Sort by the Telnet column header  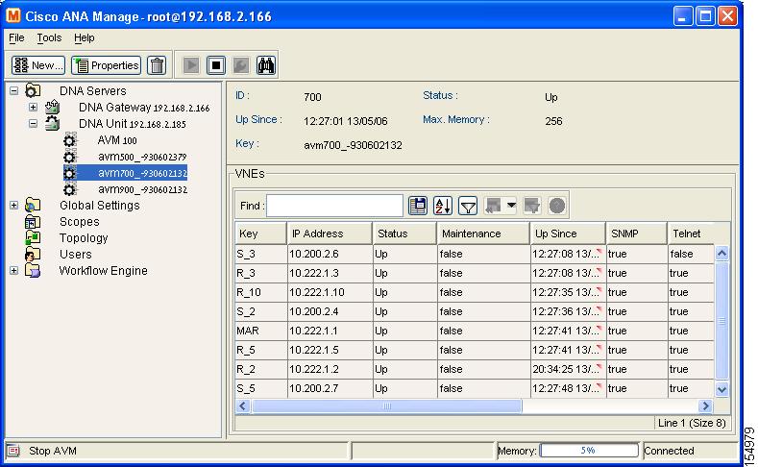point(692,233)
